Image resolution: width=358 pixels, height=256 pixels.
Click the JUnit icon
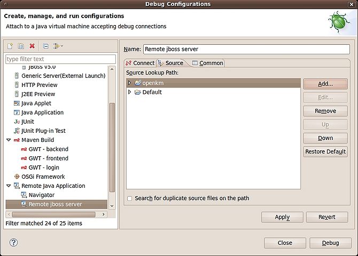tap(17, 122)
